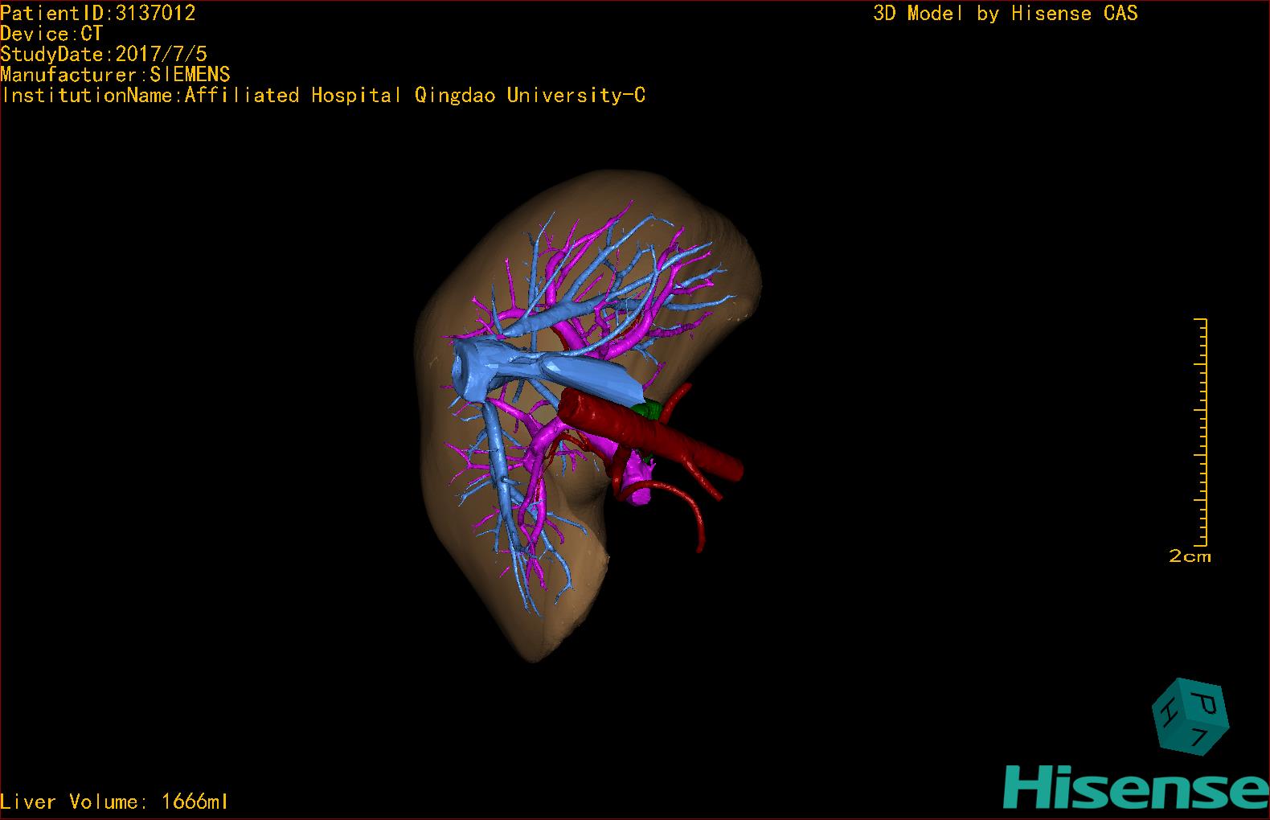
Task: Click the Liver Volume: 1666ml text
Action: (x=114, y=802)
